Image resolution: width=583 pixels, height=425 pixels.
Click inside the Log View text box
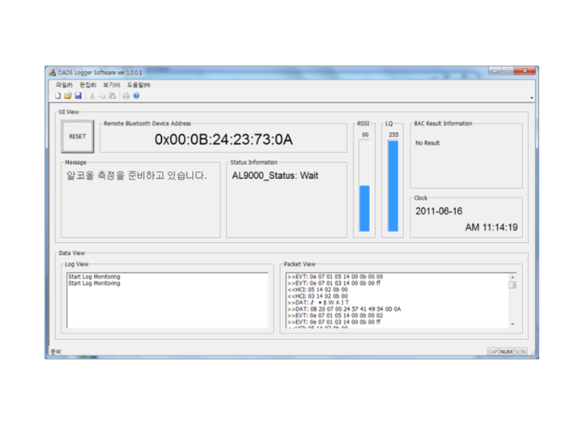[x=166, y=300]
